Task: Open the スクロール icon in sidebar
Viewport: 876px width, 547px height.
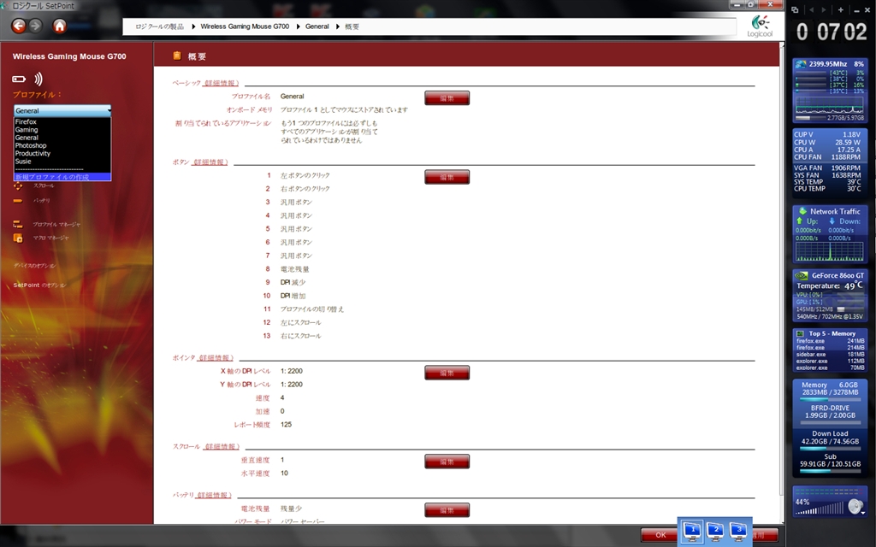Action: pos(18,185)
